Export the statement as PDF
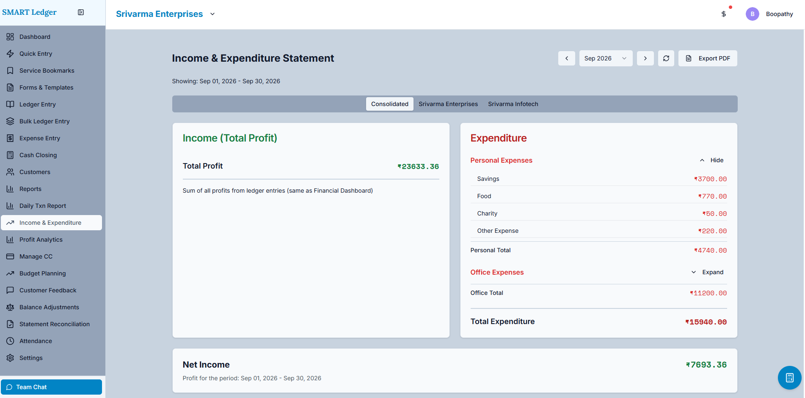This screenshot has width=805, height=398. pyautogui.click(x=708, y=58)
